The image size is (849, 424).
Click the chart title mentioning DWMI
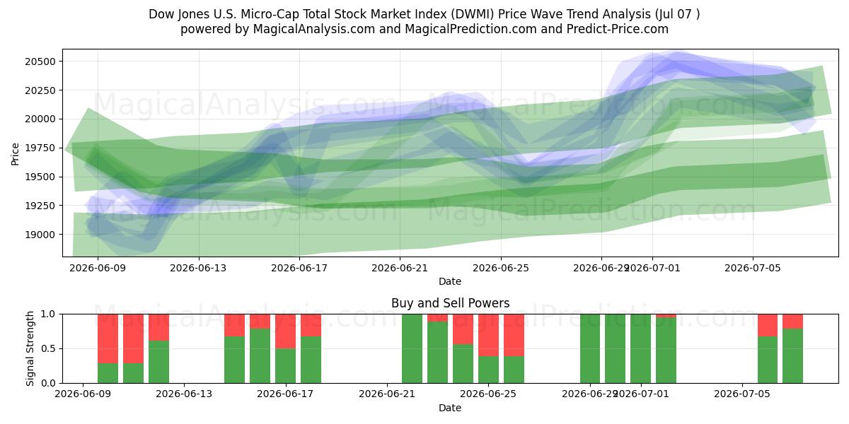coord(424,14)
